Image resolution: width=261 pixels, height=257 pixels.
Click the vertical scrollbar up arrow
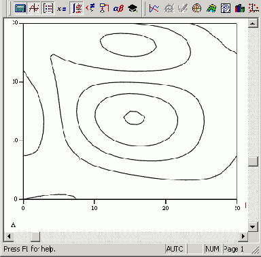click(253, 23)
